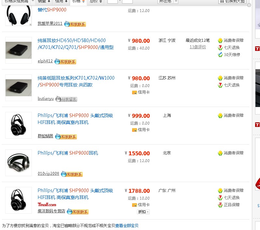Click 消费者保障 icon in the 江苏 苏州 listing

coord(220,78)
